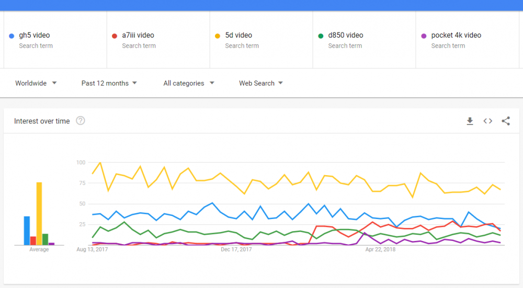The height and width of the screenshot is (288, 523).
Task: Click the 50 y-axis label
Action: coord(82,204)
